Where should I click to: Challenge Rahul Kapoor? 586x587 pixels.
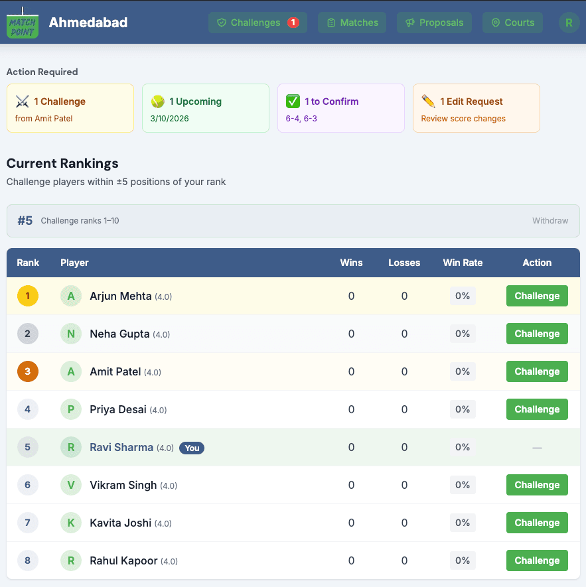click(537, 560)
